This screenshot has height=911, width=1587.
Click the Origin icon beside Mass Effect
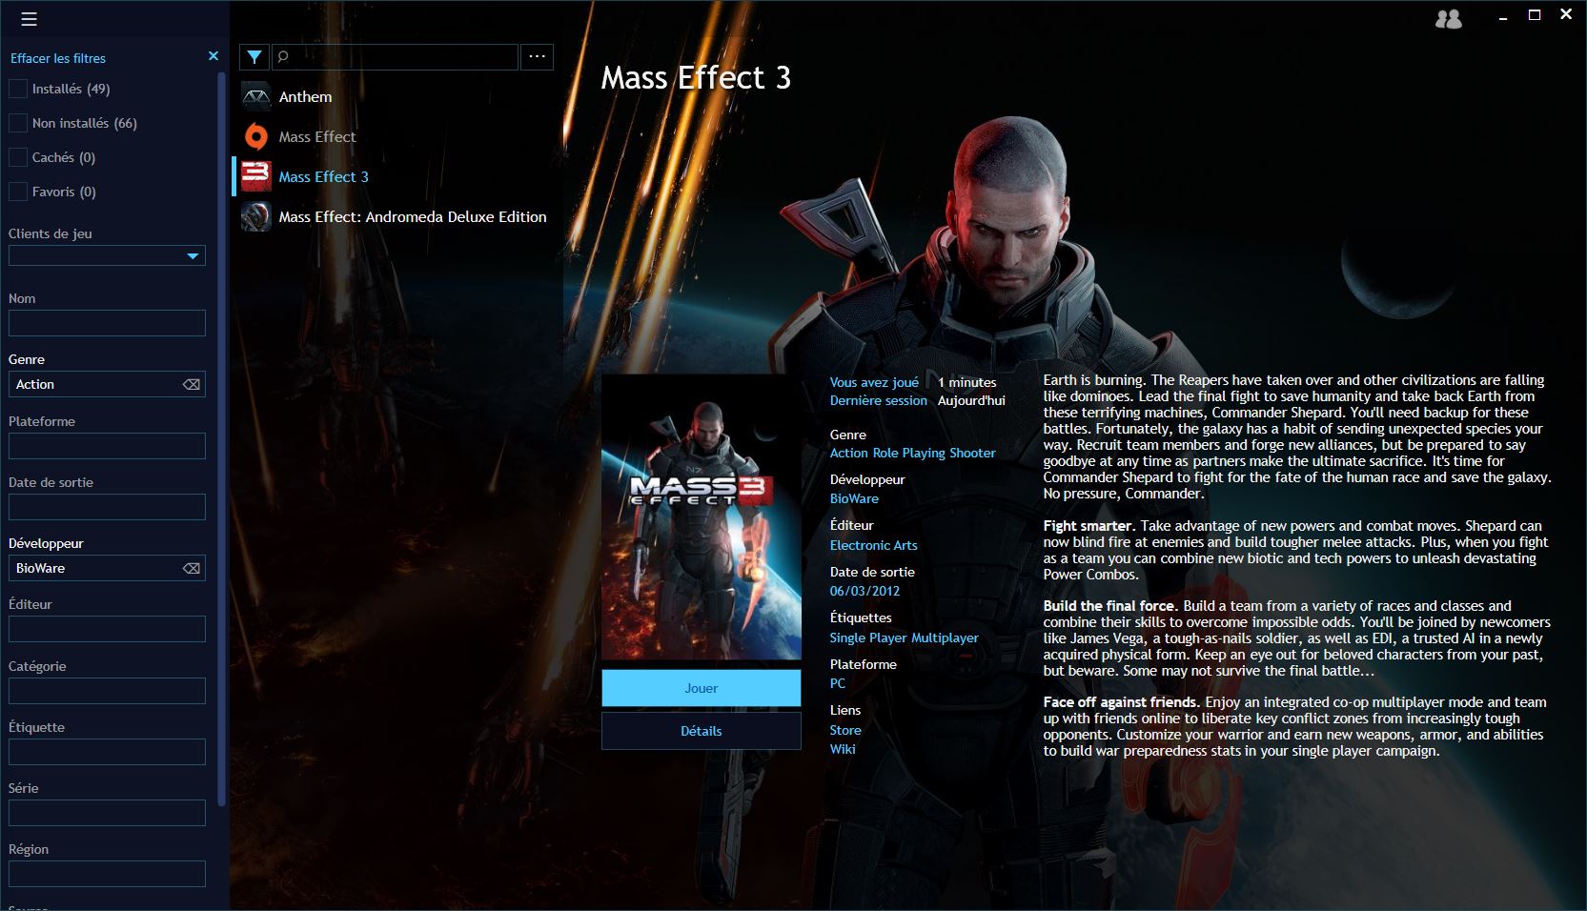click(x=256, y=137)
